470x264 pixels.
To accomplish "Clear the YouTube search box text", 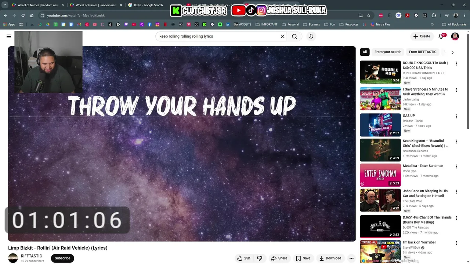I will (x=283, y=36).
